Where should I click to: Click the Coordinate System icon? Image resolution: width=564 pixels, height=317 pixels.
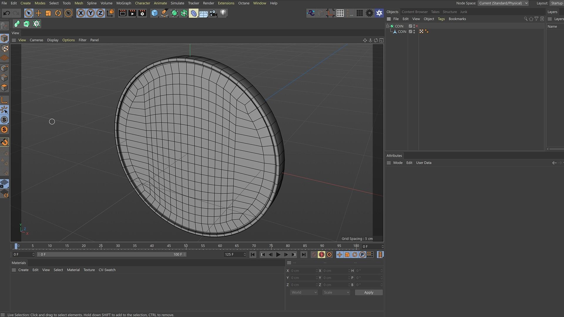point(111,13)
